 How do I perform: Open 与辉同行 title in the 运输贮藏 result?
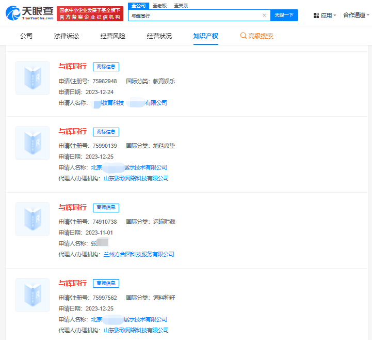[x=73, y=207]
